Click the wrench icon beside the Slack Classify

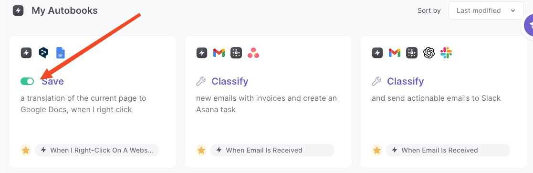pos(376,81)
